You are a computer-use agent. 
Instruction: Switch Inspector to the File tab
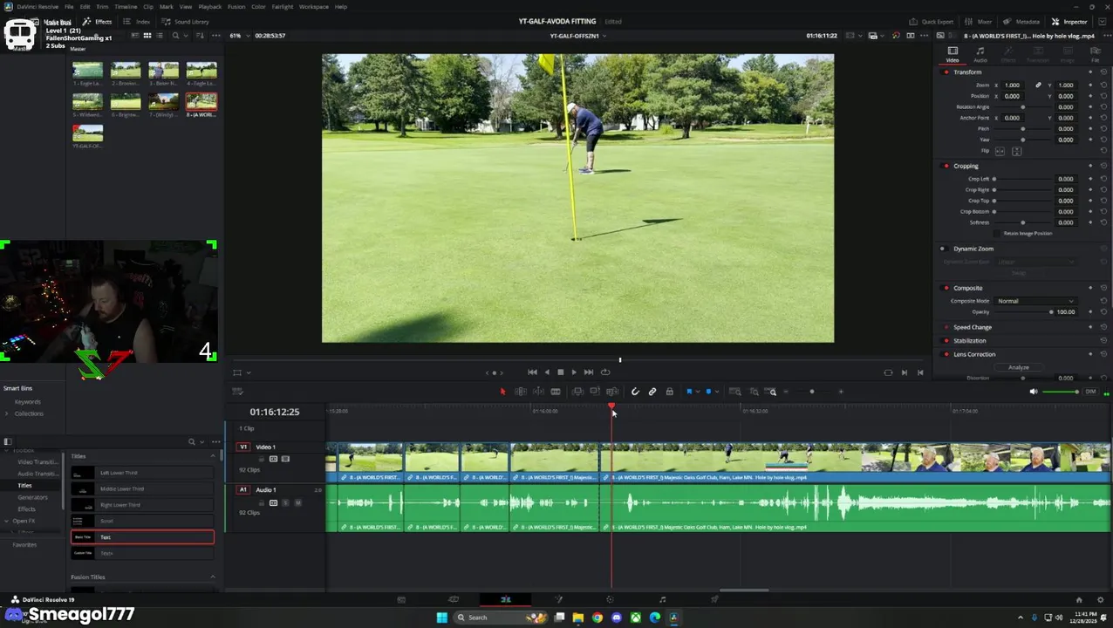coord(1096,55)
